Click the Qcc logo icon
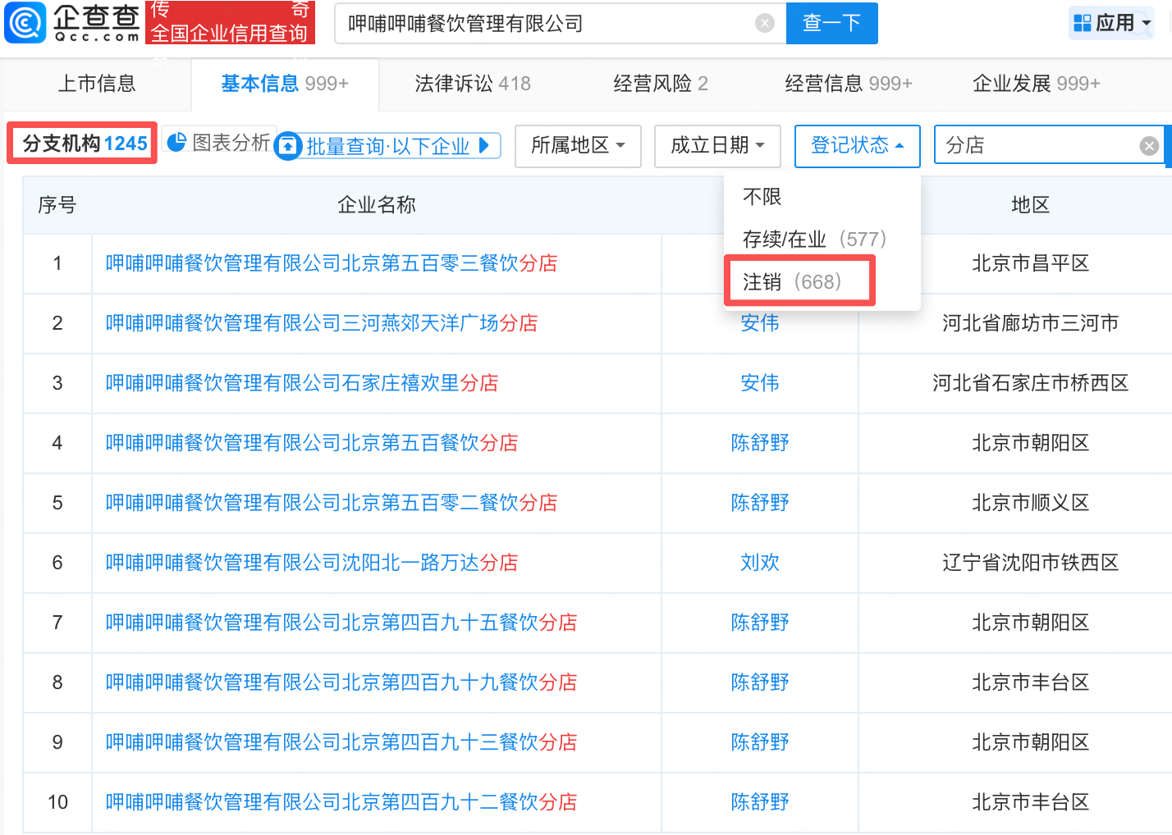The width and height of the screenshot is (1172, 835). click(x=25, y=22)
